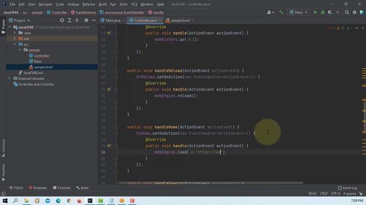Open the Favorites tool window on the left strip
The height and width of the screenshot is (205, 366).
(x=3, y=172)
